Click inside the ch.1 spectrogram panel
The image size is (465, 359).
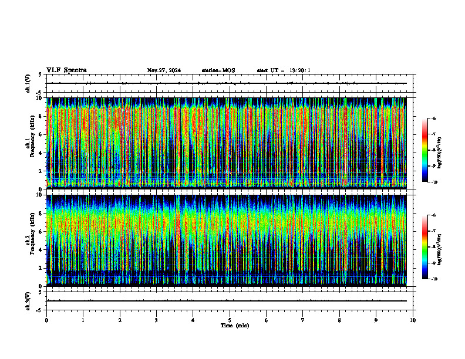pos(227,143)
